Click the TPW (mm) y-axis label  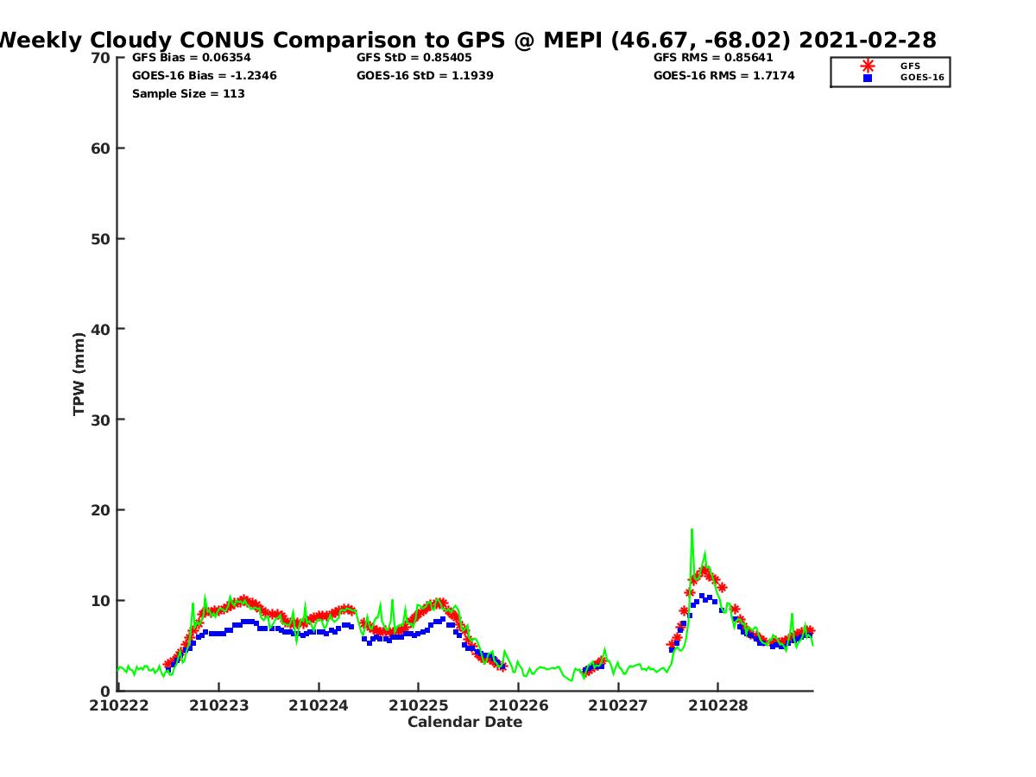79,374
